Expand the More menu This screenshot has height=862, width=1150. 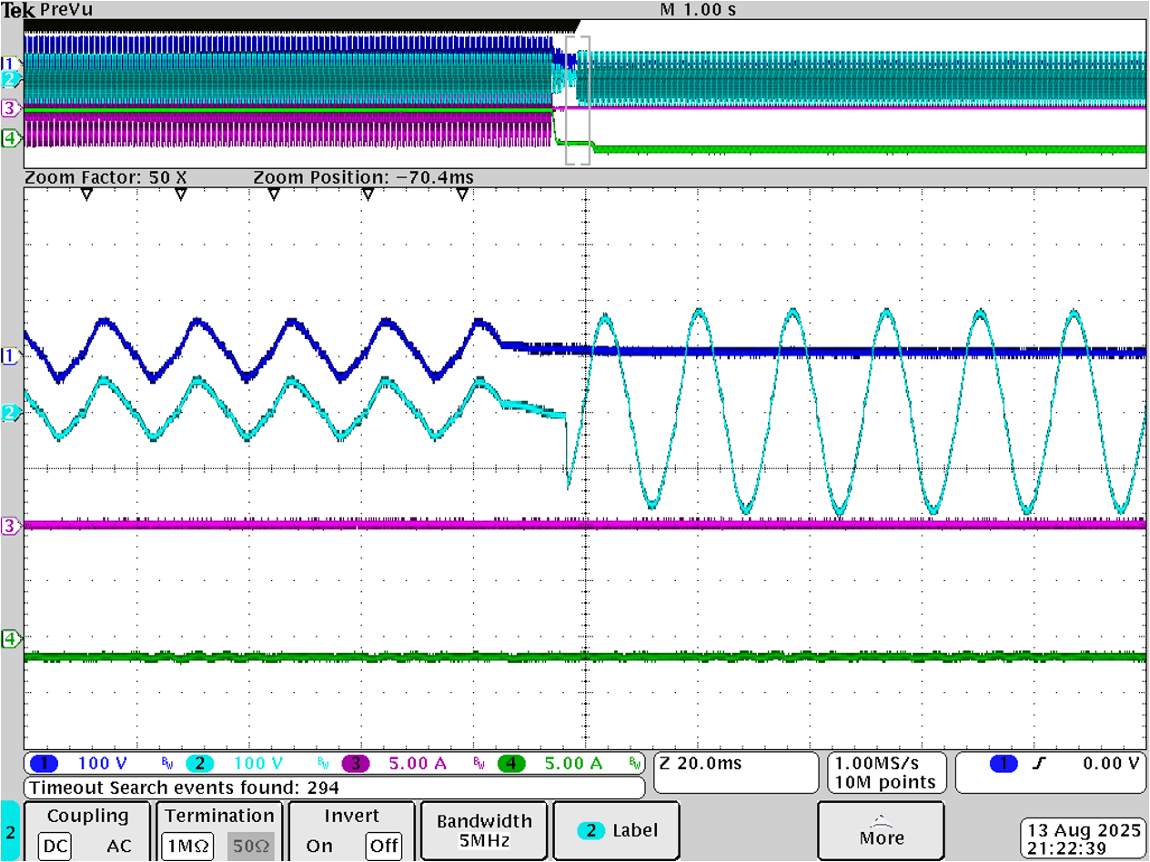tap(881, 830)
